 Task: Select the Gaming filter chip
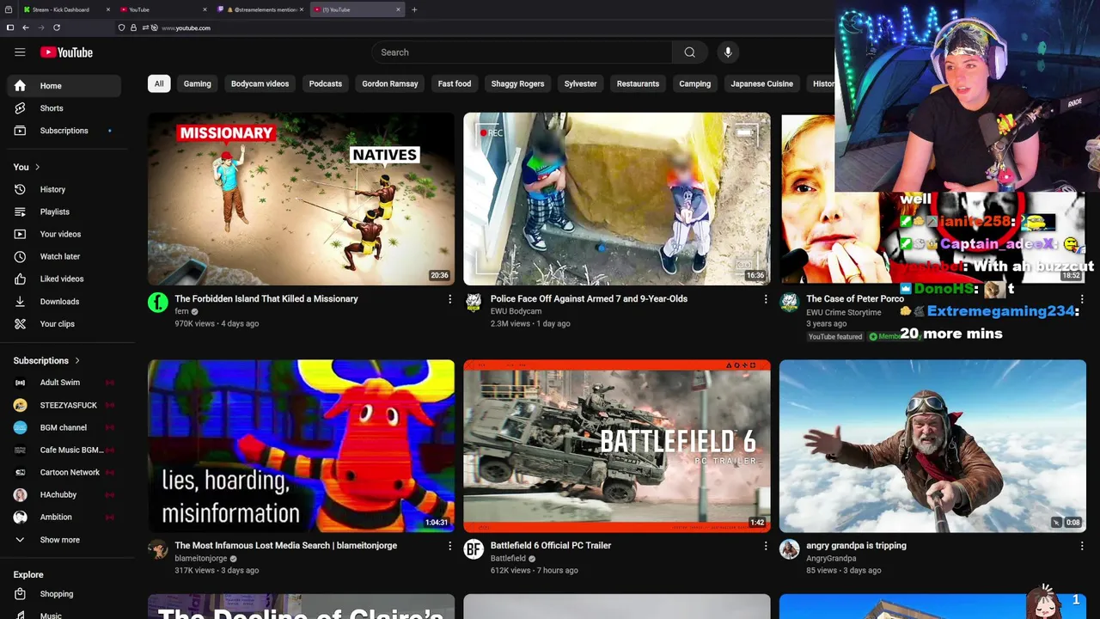pyautogui.click(x=197, y=83)
